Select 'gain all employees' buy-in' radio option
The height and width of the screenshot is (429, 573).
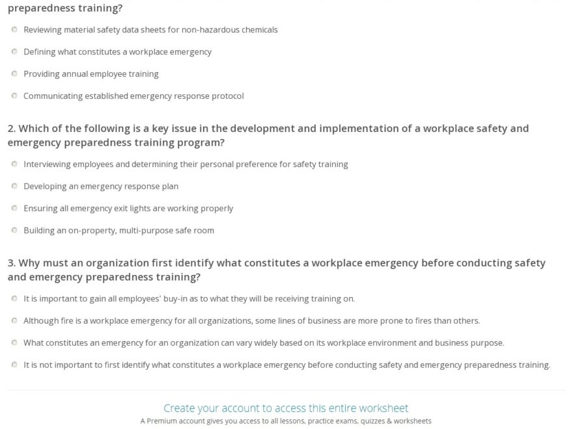pyautogui.click(x=14, y=299)
